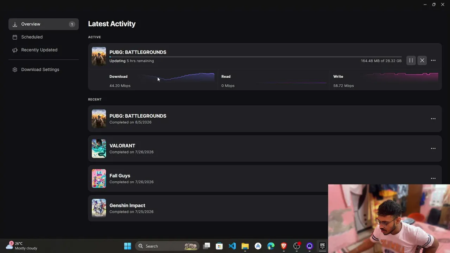This screenshot has height=253, width=450.
Task: Open Microsoft Store from the taskbar
Action: click(219, 246)
